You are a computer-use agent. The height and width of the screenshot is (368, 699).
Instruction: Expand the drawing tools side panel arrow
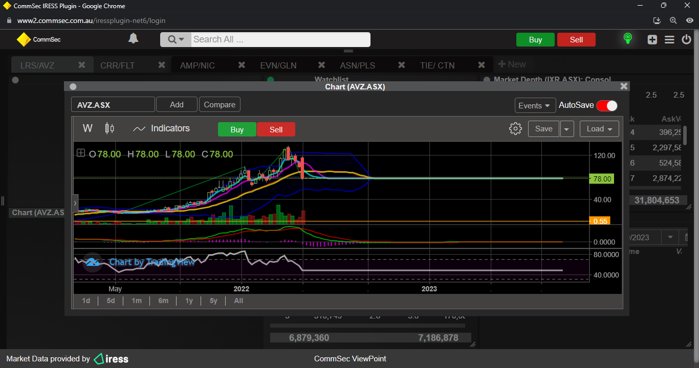click(x=75, y=203)
